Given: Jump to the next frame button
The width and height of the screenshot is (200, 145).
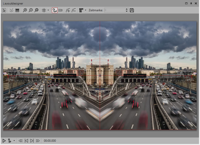Looking at the screenshot, I should [32, 141].
